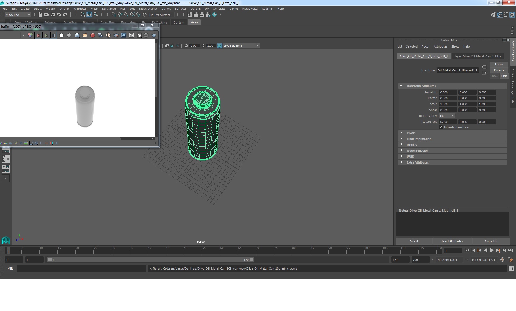Activate select by object type icon
516x311 pixels.
click(x=89, y=15)
